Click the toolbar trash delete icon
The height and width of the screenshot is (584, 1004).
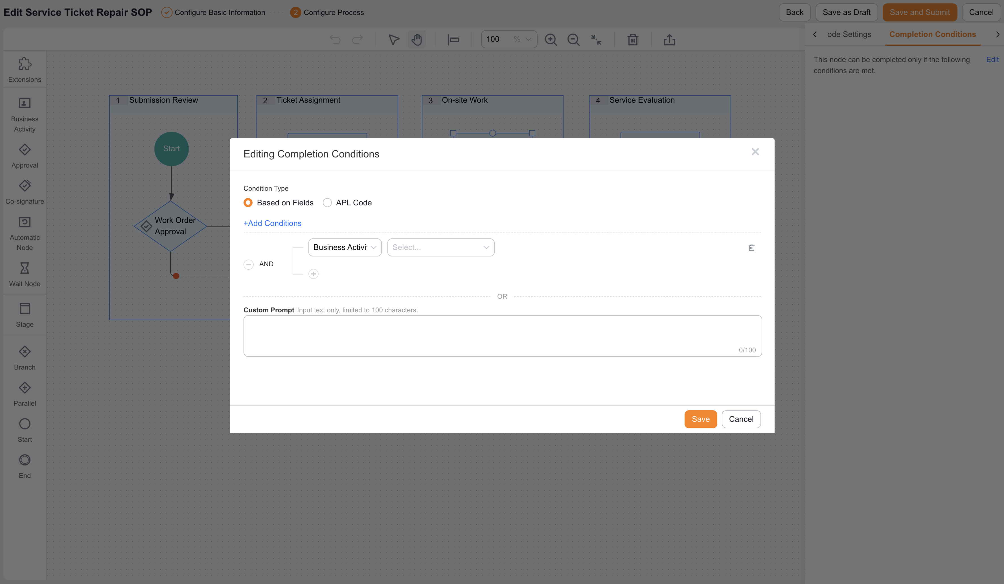click(633, 39)
